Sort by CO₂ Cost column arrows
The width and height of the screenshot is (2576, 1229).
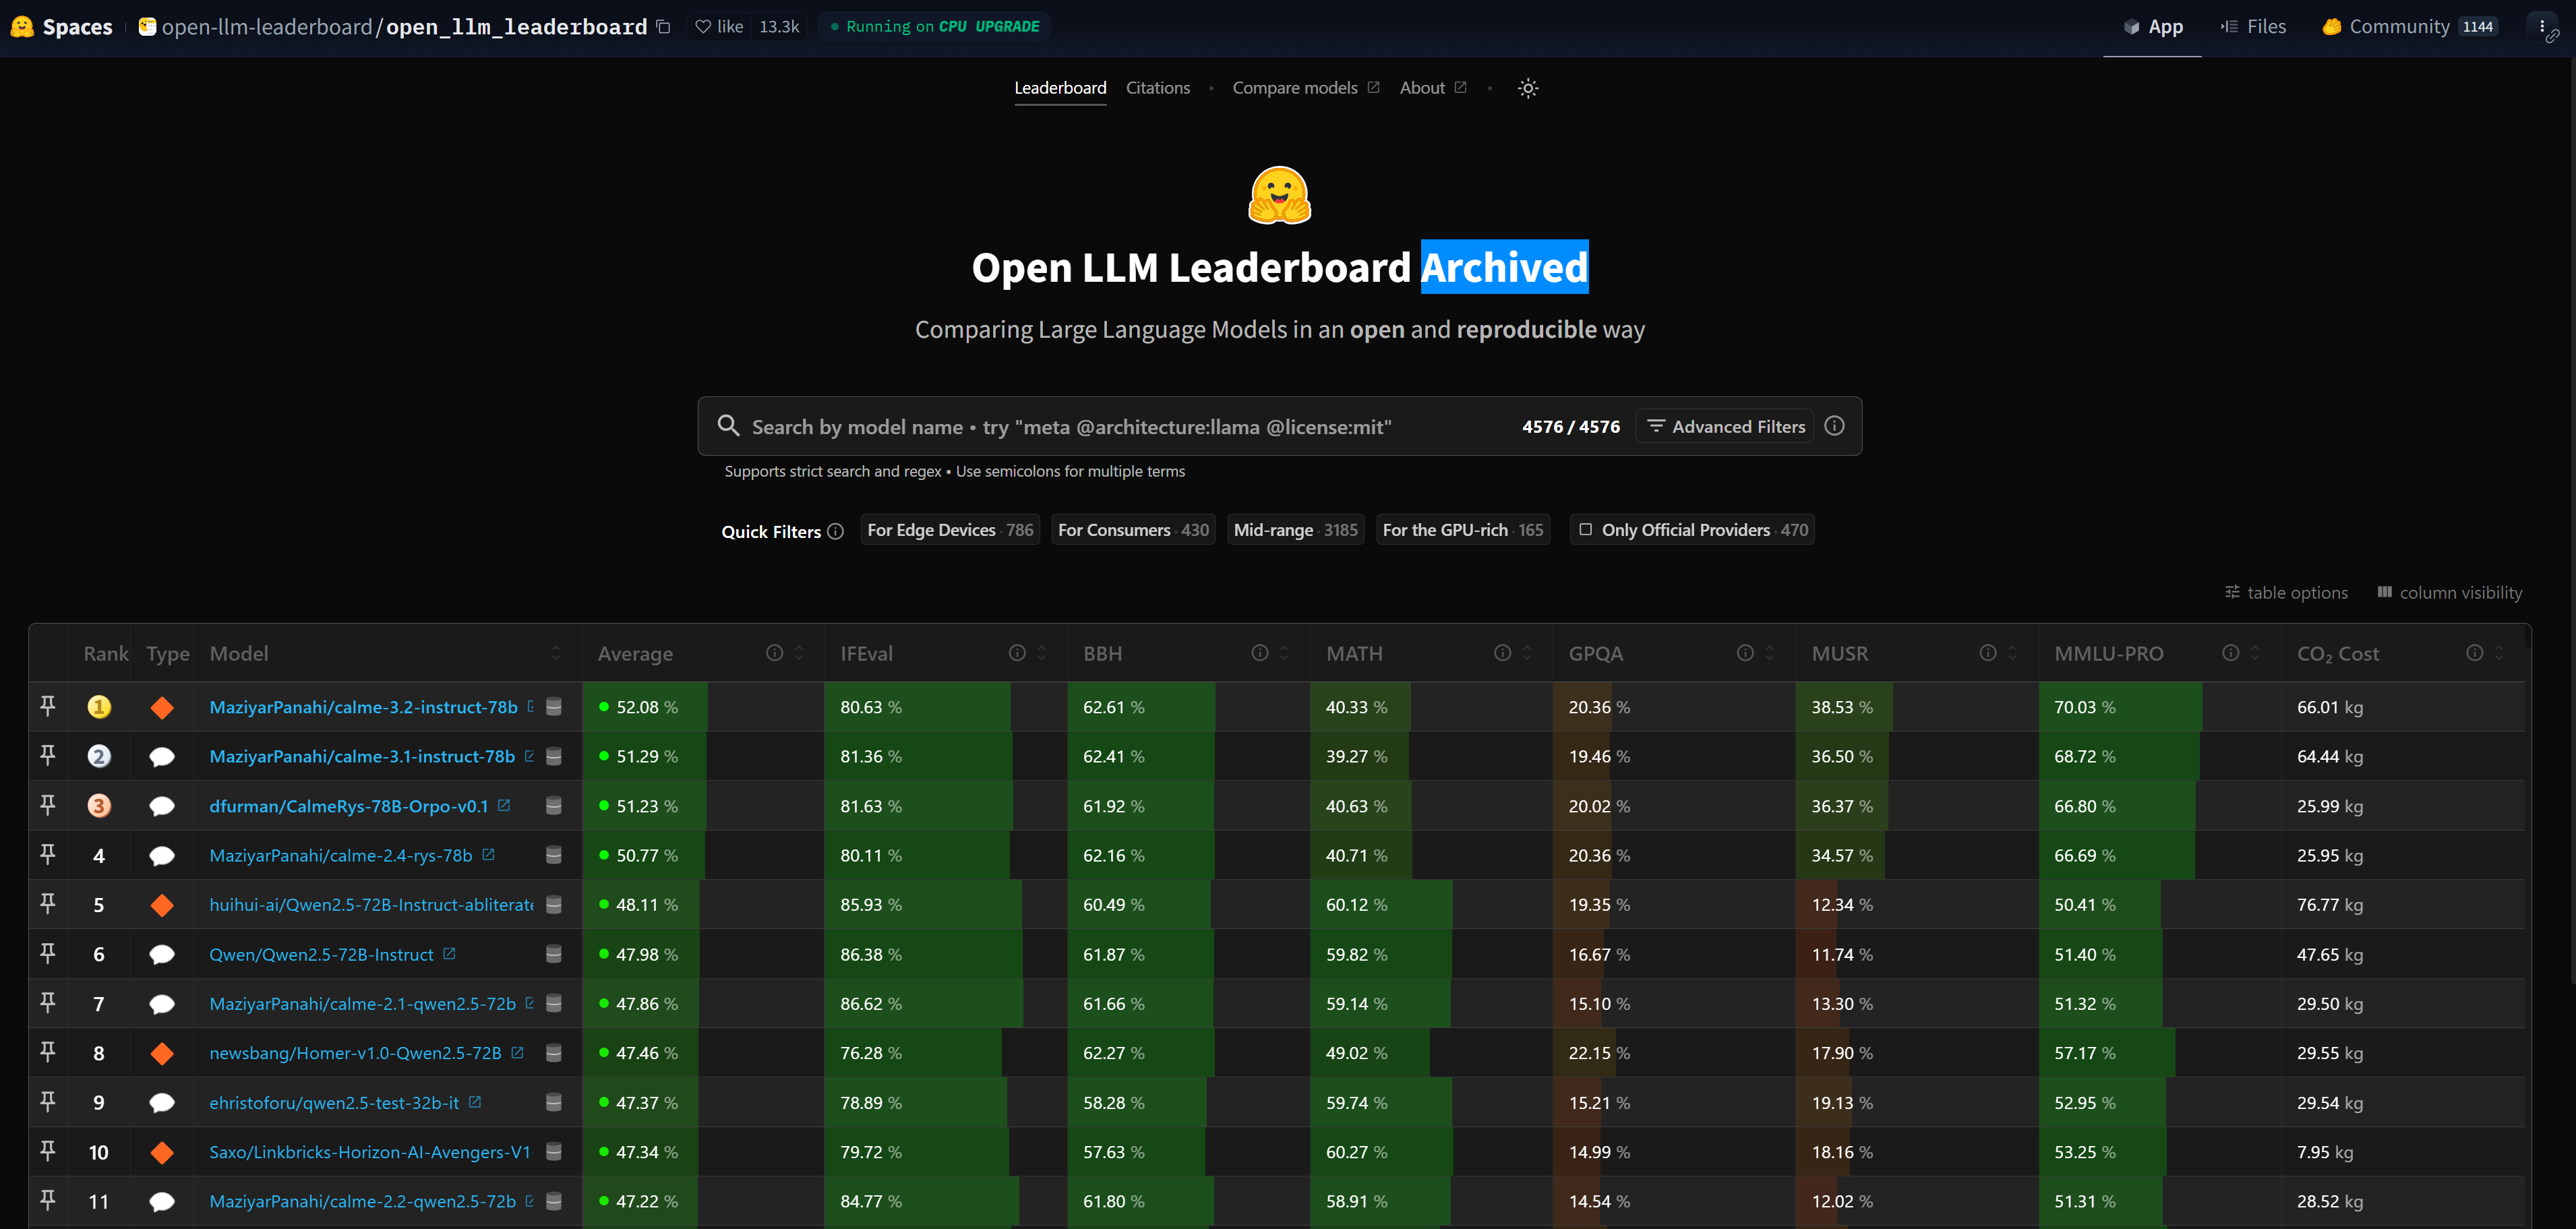[x=2499, y=653]
